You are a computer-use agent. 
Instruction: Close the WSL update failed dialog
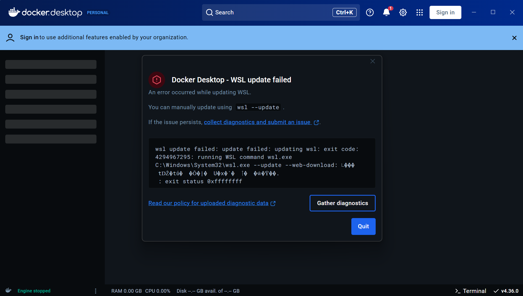[x=373, y=61]
